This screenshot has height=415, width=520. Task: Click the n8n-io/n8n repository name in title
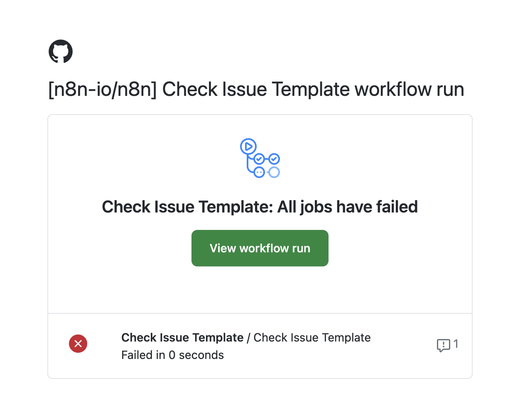[x=103, y=90]
